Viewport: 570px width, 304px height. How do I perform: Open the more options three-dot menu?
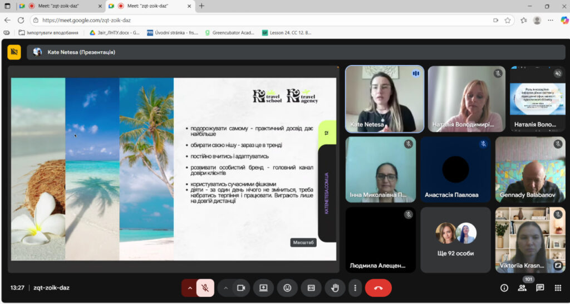[x=355, y=288]
